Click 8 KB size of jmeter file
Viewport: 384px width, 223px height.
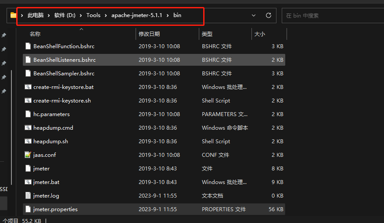click(x=277, y=169)
